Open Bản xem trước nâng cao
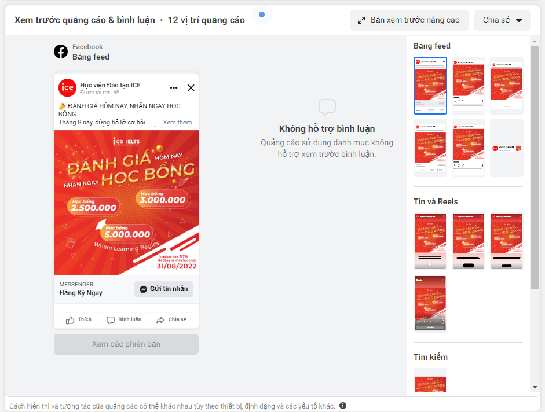This screenshot has height=412, width=545. click(x=409, y=20)
